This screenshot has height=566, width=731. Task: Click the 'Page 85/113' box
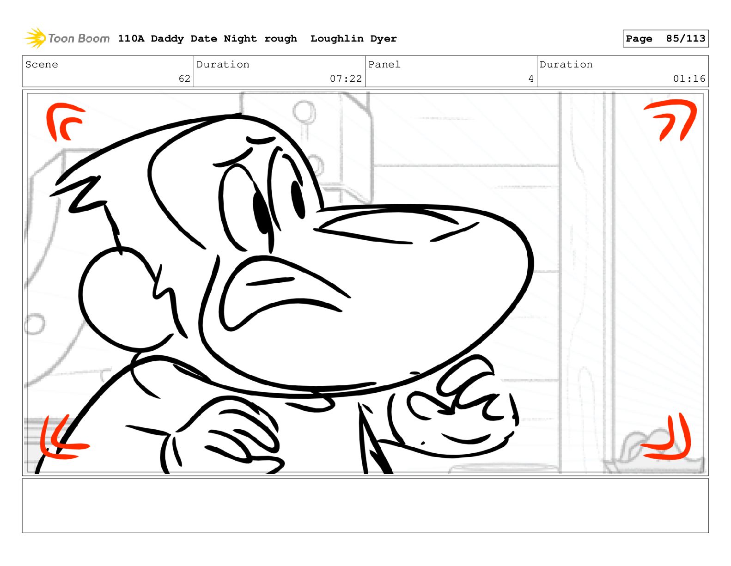665,39
